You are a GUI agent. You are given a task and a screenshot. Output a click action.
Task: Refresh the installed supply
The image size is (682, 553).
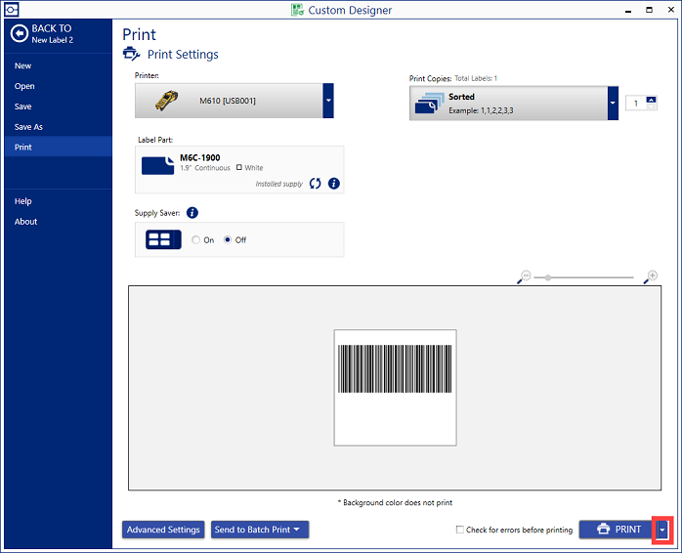click(x=316, y=184)
